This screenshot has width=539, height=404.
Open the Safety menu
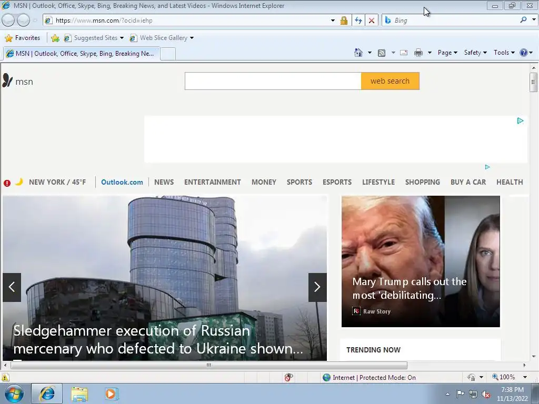475,53
